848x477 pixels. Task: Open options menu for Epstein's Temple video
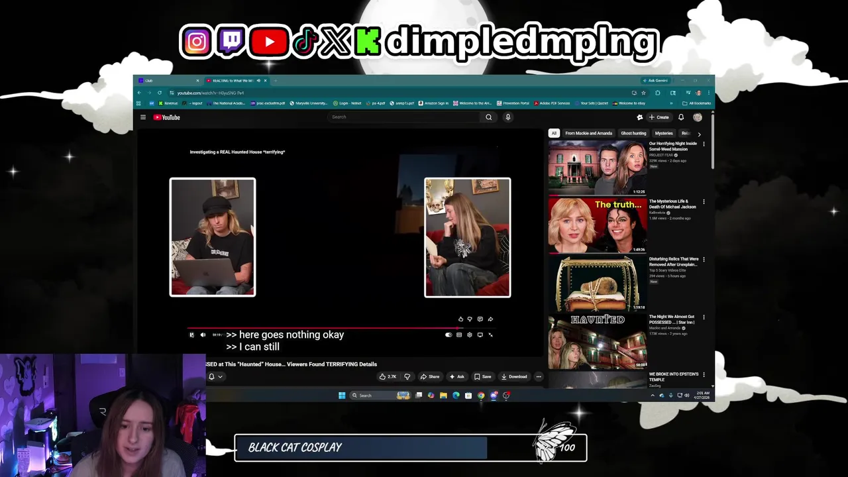704,375
